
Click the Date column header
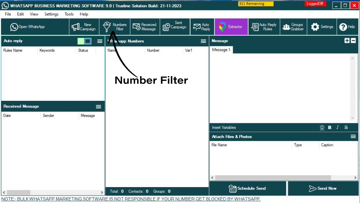coord(21,116)
